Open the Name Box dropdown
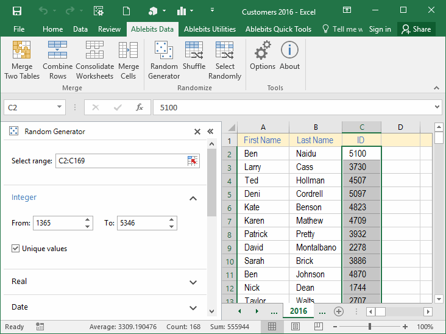 coord(60,107)
